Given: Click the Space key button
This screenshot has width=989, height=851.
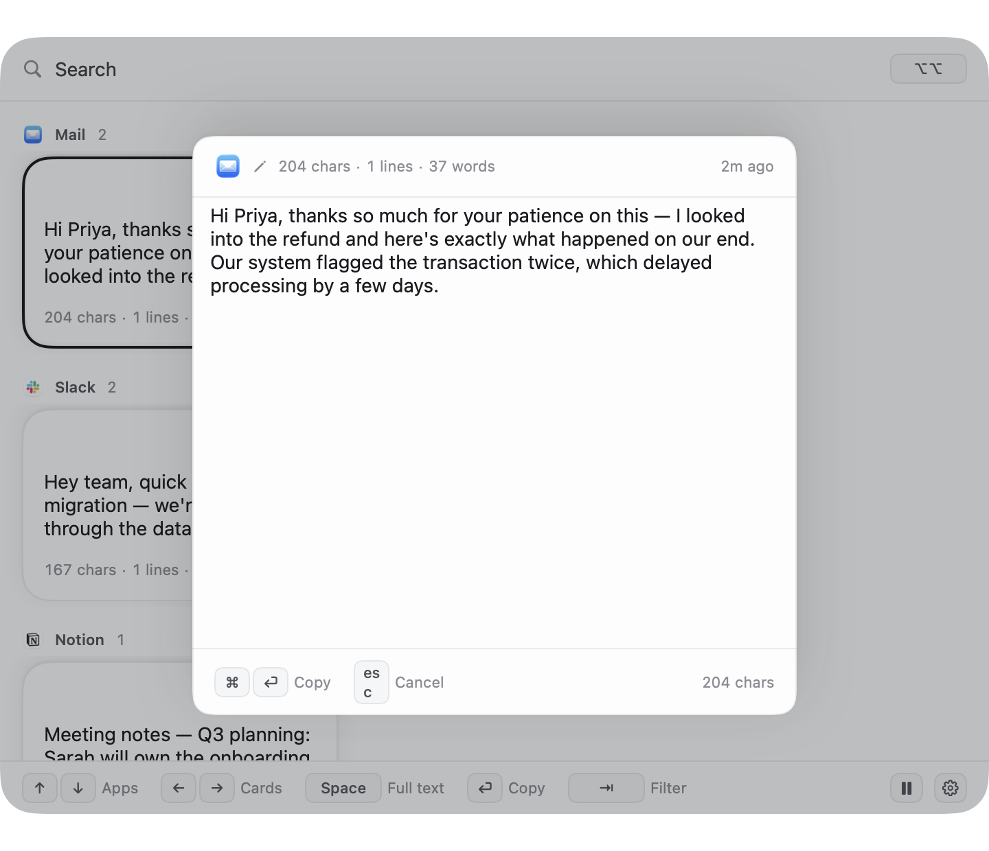Looking at the screenshot, I should click(343, 788).
